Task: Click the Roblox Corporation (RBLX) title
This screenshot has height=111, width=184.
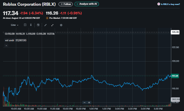Action: (x=29, y=4)
